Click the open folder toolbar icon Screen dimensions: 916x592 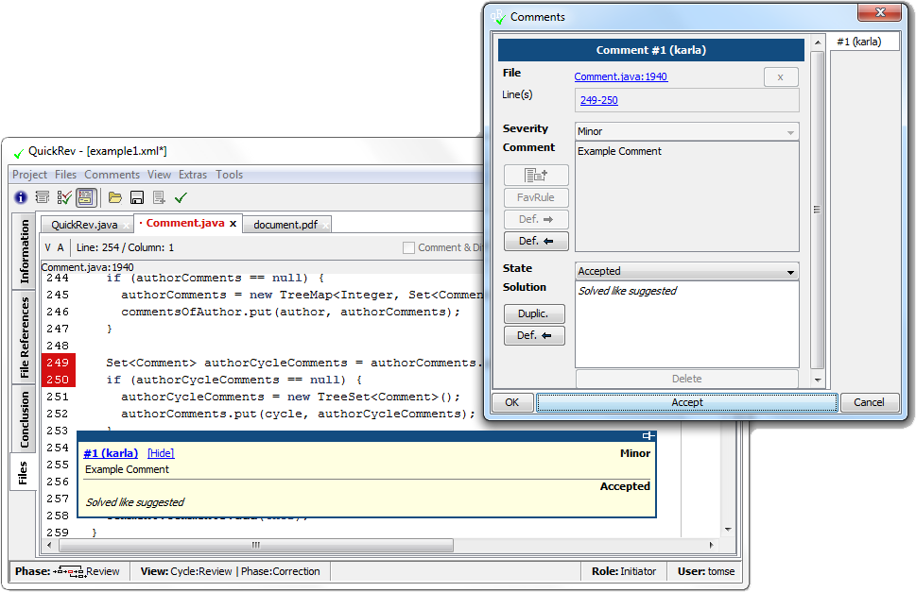click(114, 197)
